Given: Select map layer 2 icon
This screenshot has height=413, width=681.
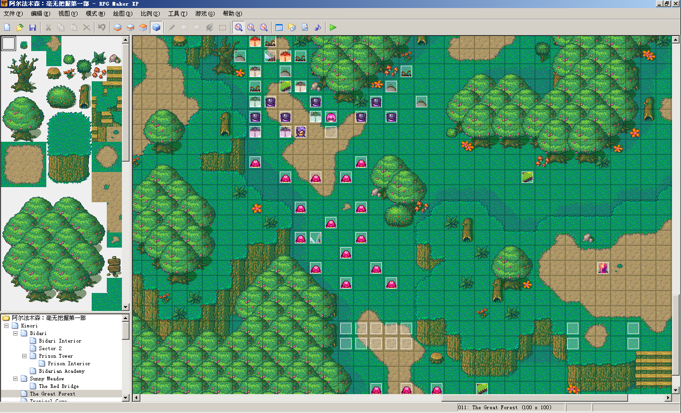Looking at the screenshot, I should coord(130,27).
